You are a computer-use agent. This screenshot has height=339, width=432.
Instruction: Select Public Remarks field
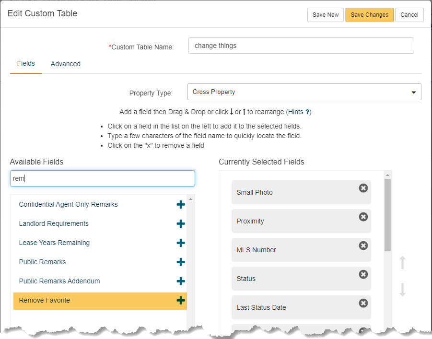coord(42,262)
